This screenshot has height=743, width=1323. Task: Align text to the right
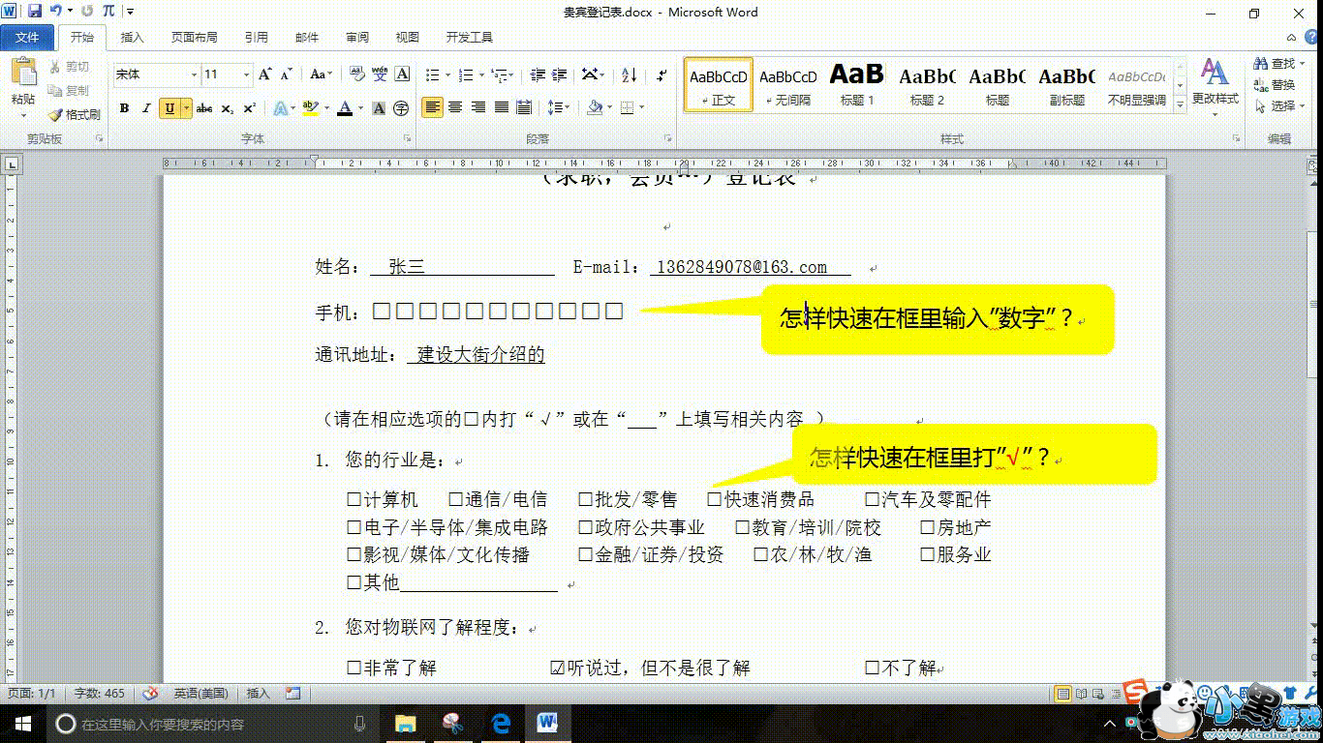pyautogui.click(x=478, y=107)
